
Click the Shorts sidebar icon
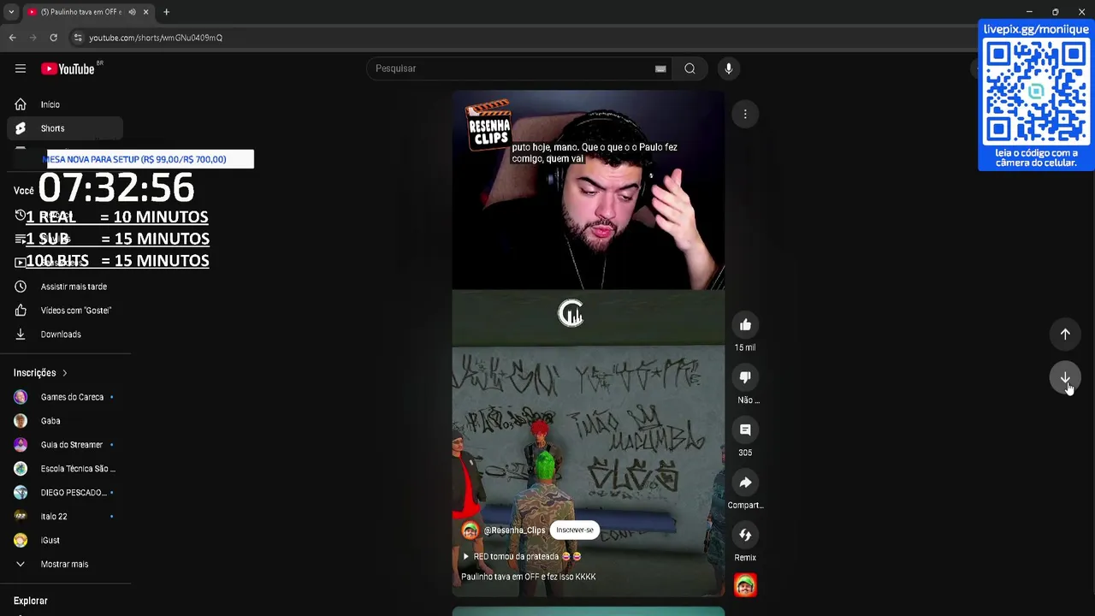tap(21, 128)
